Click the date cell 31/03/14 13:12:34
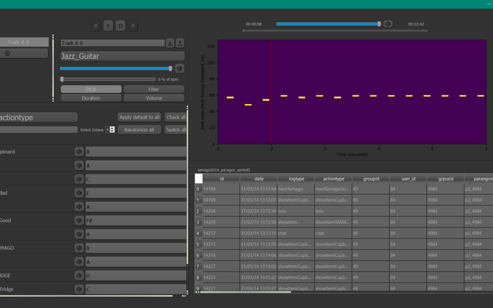The height and width of the screenshot is (308, 493). (258, 211)
